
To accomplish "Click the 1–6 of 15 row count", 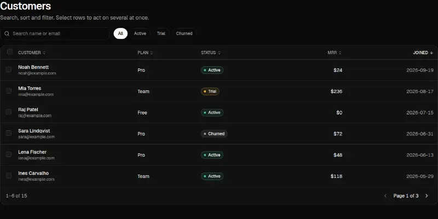I will pos(16,196).
